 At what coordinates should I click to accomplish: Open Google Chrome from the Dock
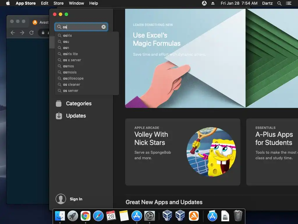click(x=86, y=216)
